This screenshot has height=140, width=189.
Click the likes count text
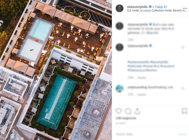[x=126, y=118]
